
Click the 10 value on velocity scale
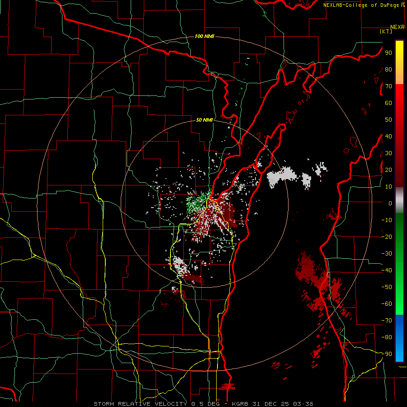click(388, 187)
